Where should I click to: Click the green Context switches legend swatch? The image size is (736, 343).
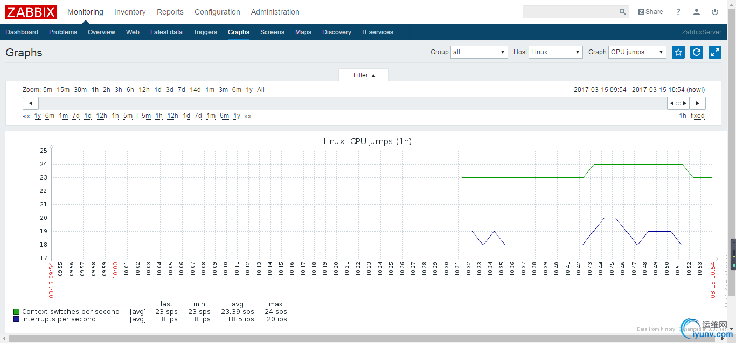click(x=16, y=312)
